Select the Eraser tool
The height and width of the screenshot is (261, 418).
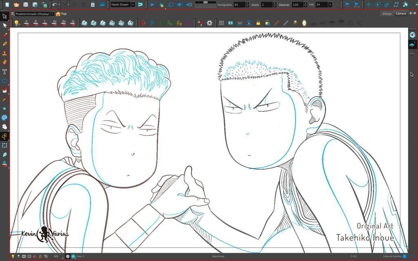(x=4, y=62)
